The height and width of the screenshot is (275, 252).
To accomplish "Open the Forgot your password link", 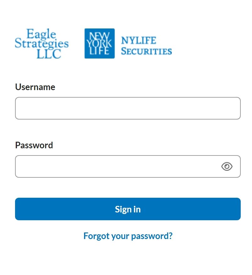I will click(x=128, y=236).
